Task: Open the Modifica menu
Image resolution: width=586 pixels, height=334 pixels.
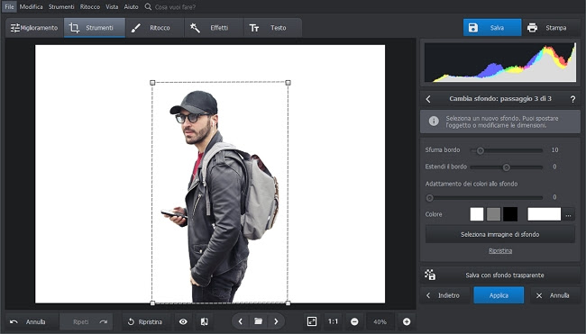Action: [31, 6]
